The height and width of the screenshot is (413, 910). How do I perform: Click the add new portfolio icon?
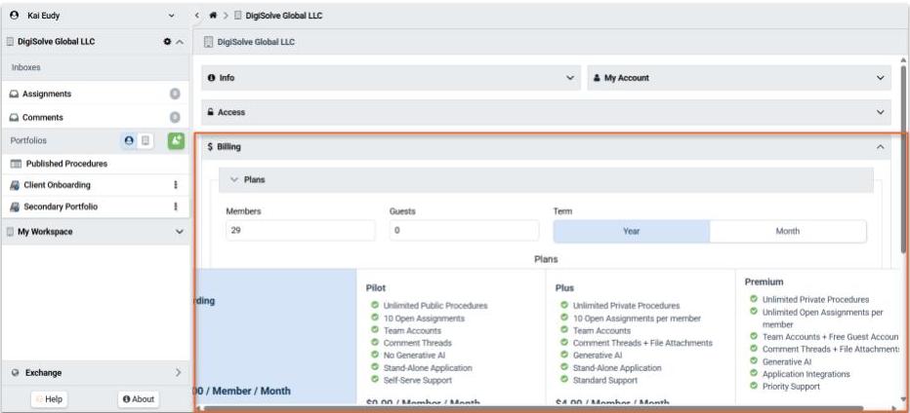pyautogui.click(x=177, y=141)
